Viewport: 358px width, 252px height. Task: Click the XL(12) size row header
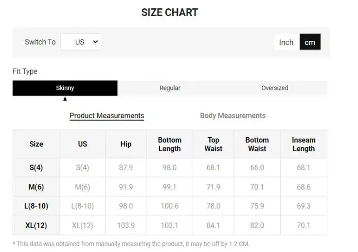[36, 225]
